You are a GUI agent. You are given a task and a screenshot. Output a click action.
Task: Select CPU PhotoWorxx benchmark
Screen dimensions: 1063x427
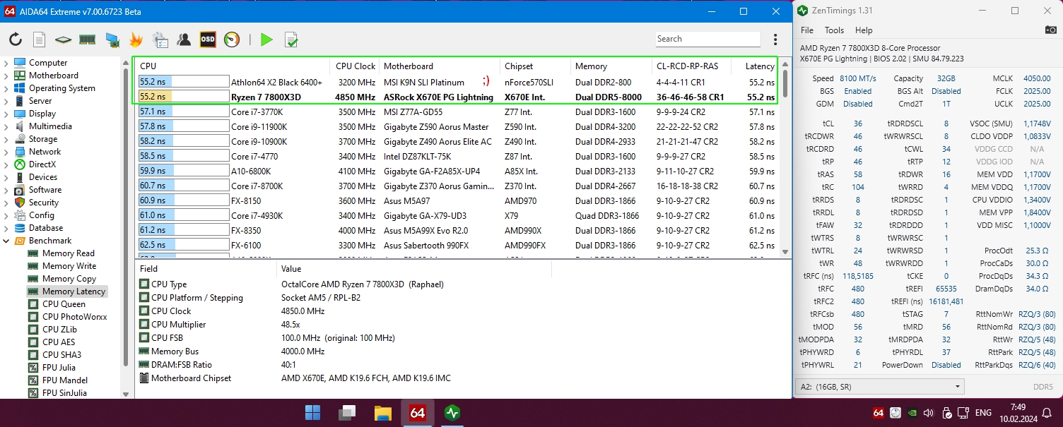(x=74, y=317)
